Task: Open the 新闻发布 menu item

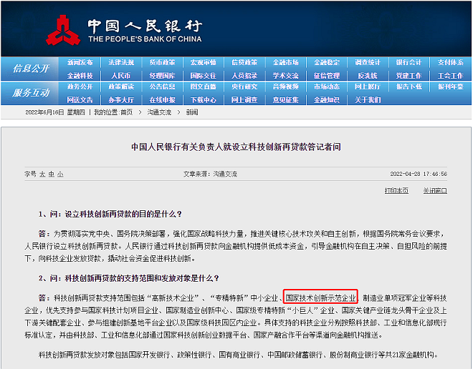Action: point(80,63)
